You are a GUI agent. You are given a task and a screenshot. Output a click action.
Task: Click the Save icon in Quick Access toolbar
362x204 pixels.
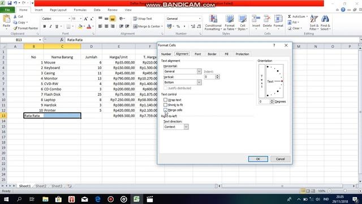point(10,3)
